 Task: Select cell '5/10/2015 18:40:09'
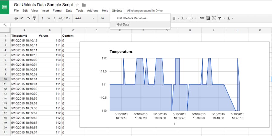pyautogui.click(x=24, y=60)
